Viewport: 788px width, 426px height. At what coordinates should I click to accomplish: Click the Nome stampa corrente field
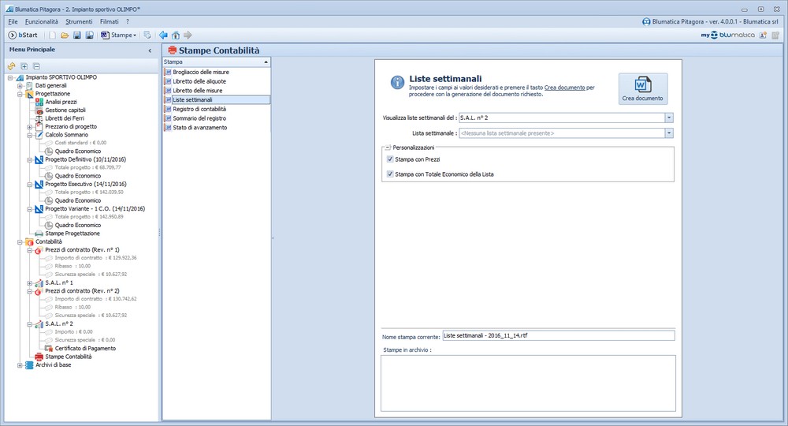559,336
